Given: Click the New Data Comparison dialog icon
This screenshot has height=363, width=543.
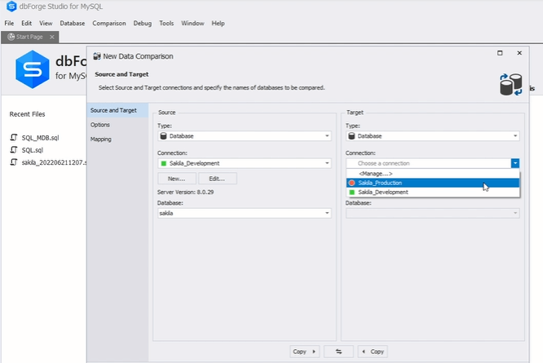Looking at the screenshot, I should 97,56.
